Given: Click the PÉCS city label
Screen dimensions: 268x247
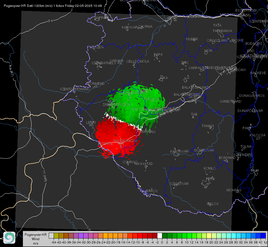Looking at the screenshot, I should pyautogui.click(x=210, y=179).
